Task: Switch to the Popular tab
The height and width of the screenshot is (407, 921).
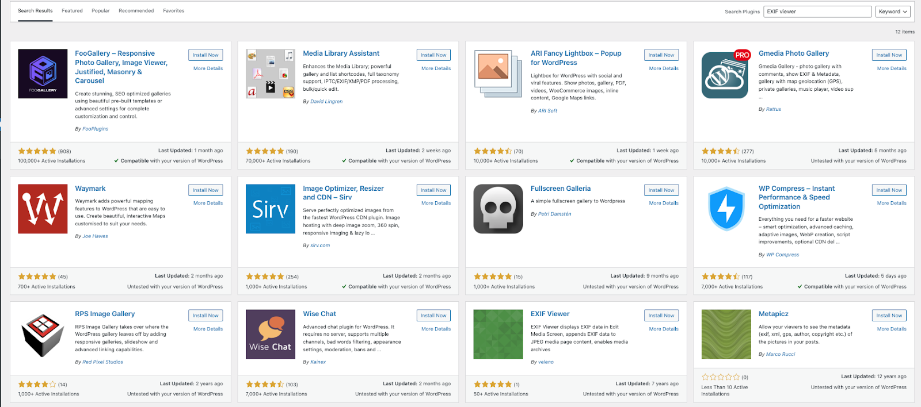Action: coord(101,10)
